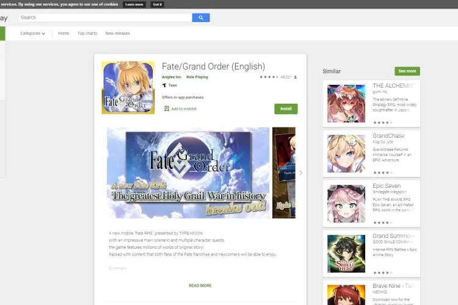Click the See more button
Screen dimensions: 458x305
point(407,71)
